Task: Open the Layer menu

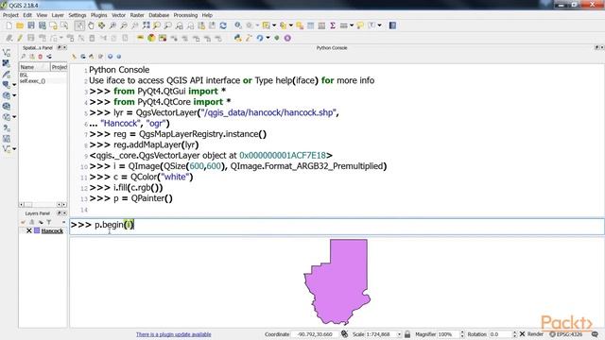Action: [58, 15]
